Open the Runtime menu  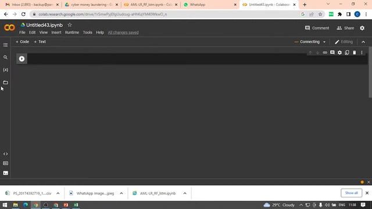point(72,33)
